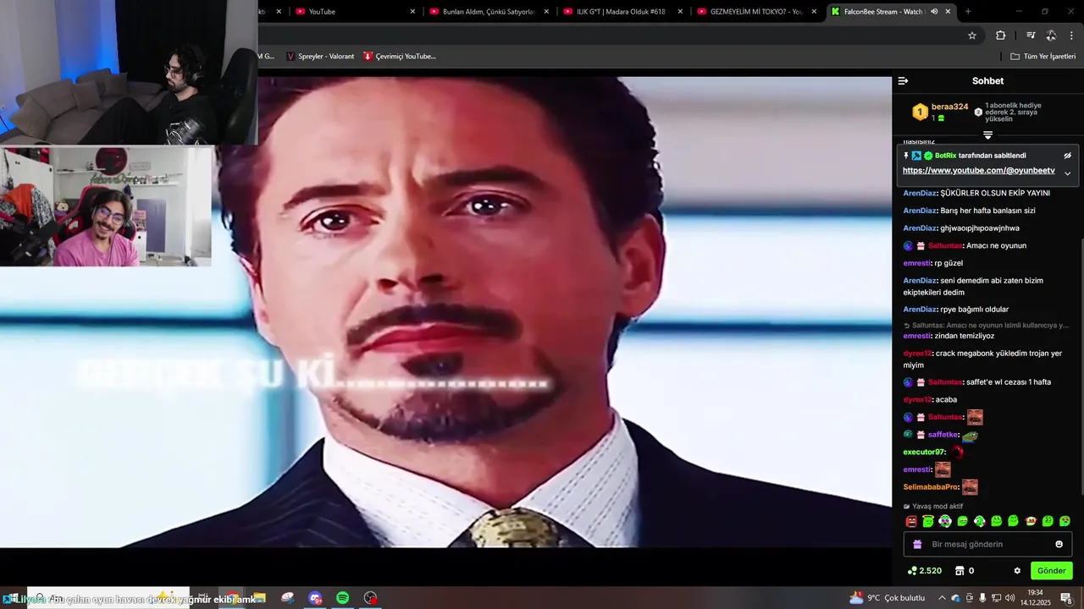Open the browser extensions puzzle icon
Viewport: 1084px width, 609px height.
point(1000,36)
